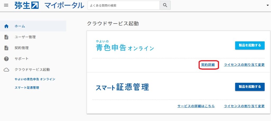Open the hamburger navigation menu

click(6, 5)
